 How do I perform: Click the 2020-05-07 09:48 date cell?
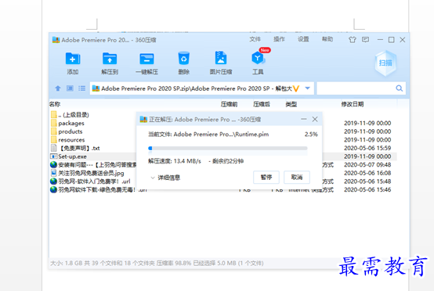[x=367, y=165]
